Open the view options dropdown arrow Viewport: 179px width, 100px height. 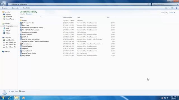pyautogui.click(x=169, y=8)
